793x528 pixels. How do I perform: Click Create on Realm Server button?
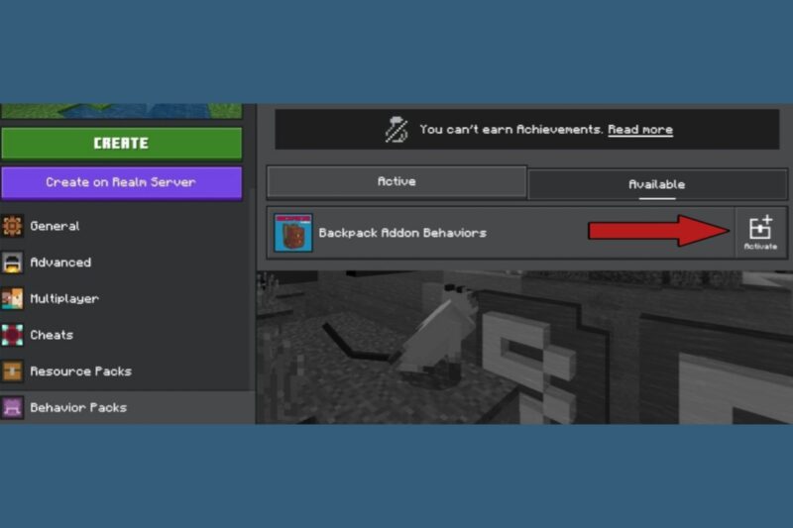click(x=121, y=183)
